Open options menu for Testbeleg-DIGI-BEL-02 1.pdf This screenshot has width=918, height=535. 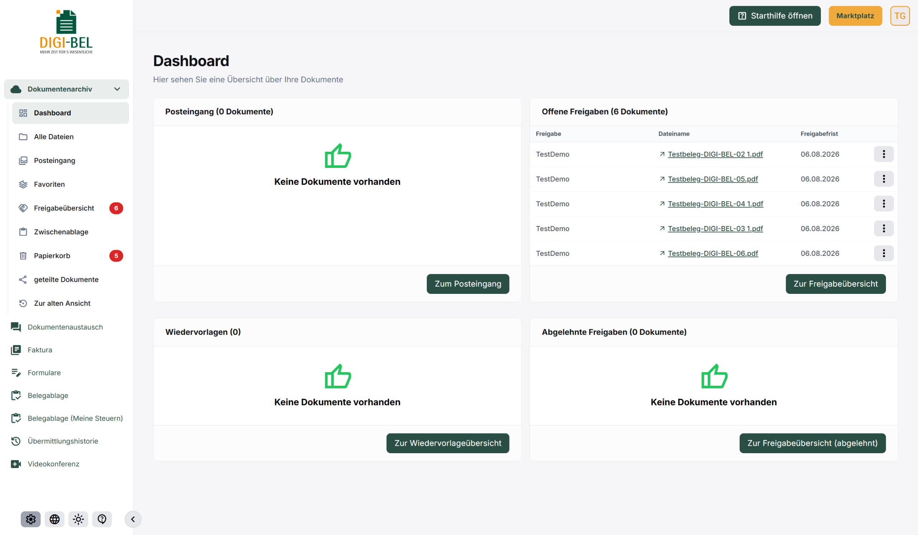[884, 154]
